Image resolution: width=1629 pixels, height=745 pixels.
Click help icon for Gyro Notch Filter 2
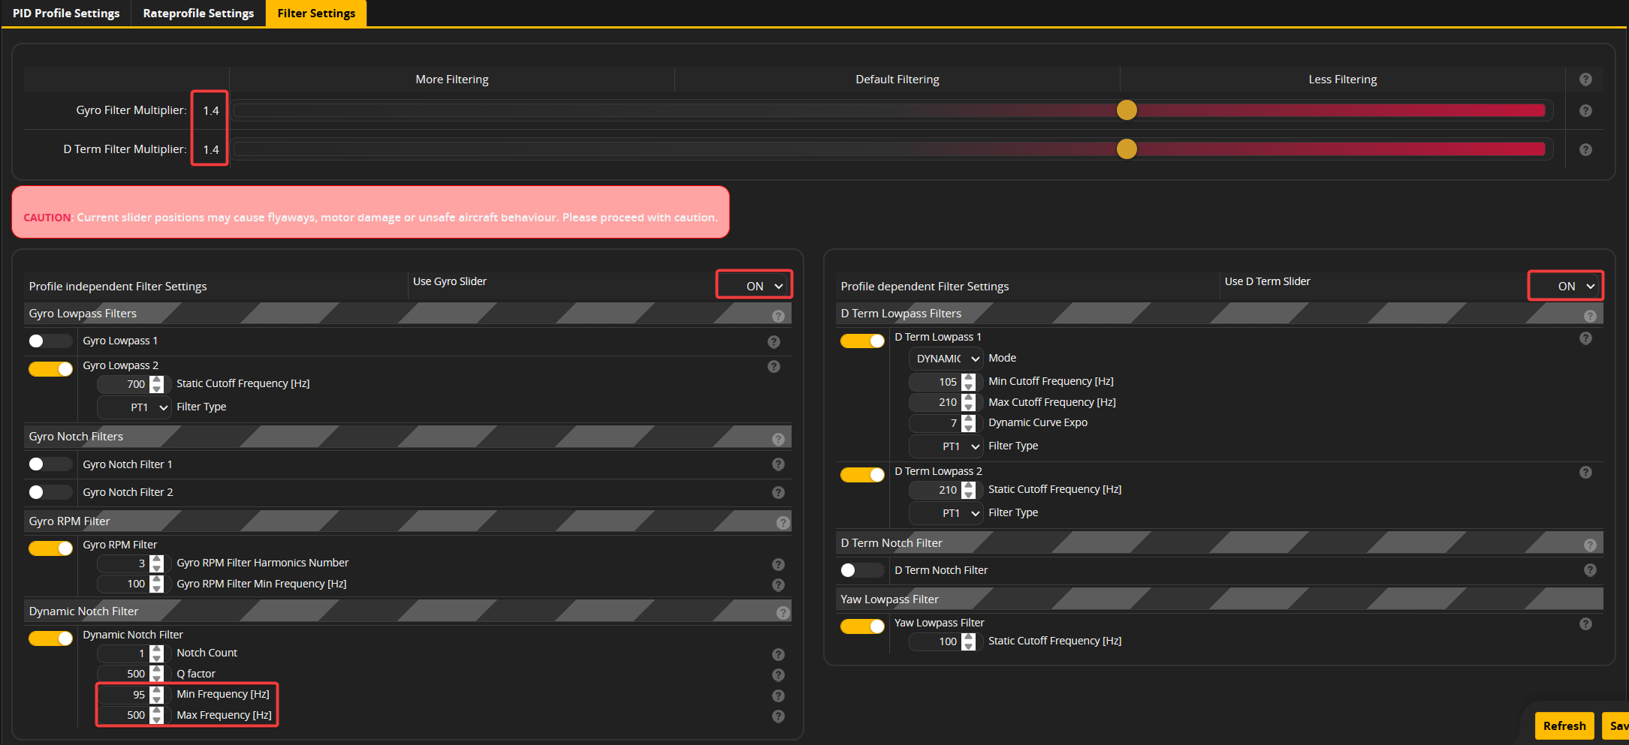tap(778, 493)
